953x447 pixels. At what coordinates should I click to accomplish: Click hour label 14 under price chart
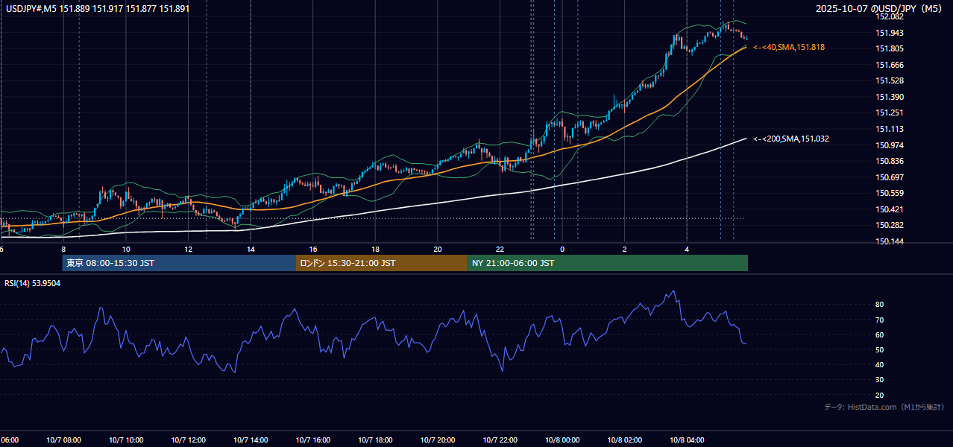tap(251, 249)
